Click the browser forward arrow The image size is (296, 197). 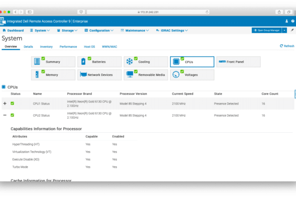(21, 12)
